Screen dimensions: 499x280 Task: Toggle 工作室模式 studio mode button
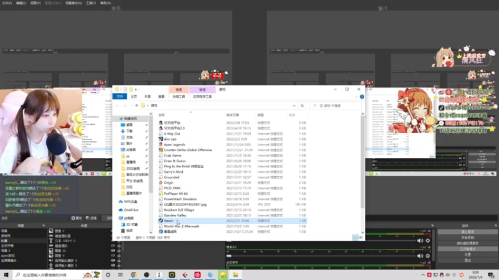[x=467, y=249]
